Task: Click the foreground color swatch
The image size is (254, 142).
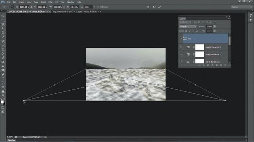Action: 2,102
